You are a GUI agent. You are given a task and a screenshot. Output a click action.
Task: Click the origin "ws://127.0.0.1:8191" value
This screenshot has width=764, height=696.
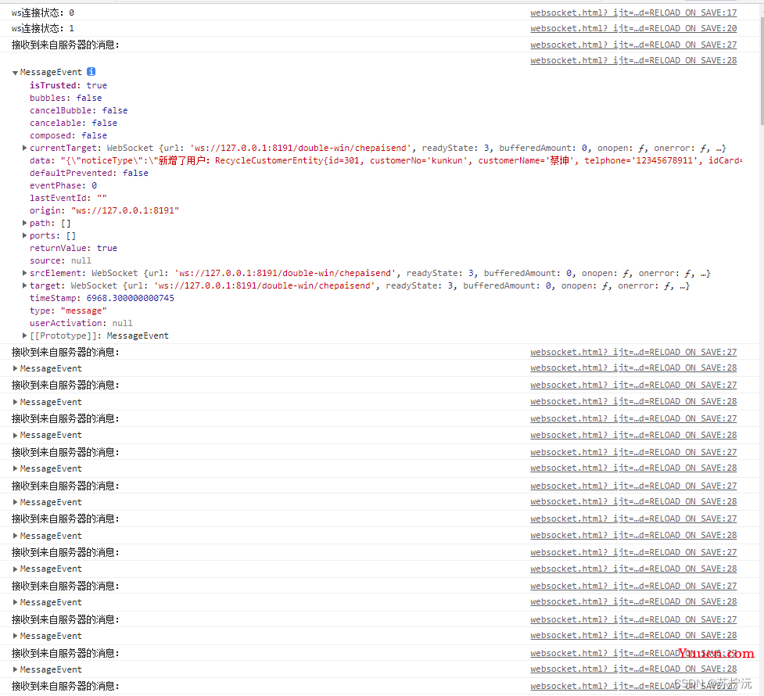point(125,210)
